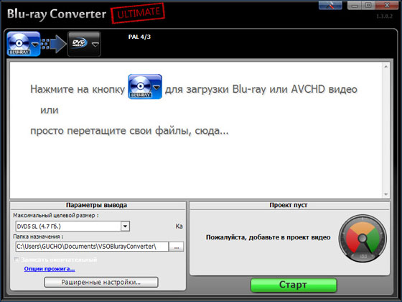Click the DVD output format icon
The width and height of the screenshot is (402, 302).
[79, 43]
